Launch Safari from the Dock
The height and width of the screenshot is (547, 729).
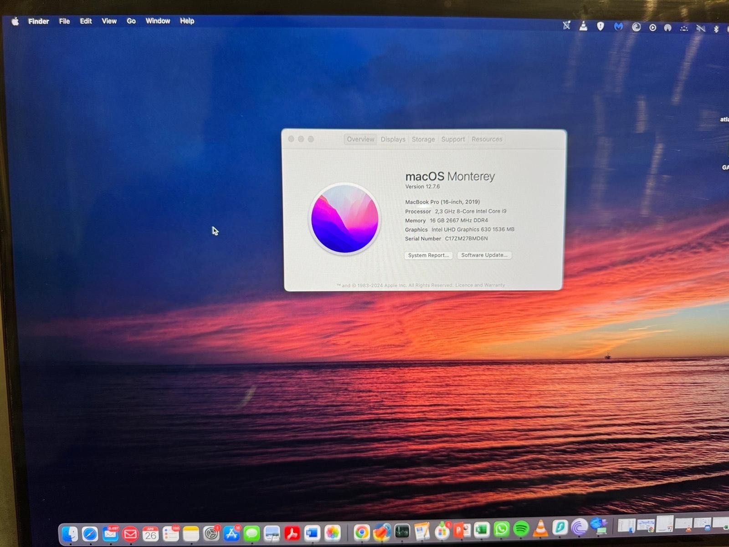90,533
